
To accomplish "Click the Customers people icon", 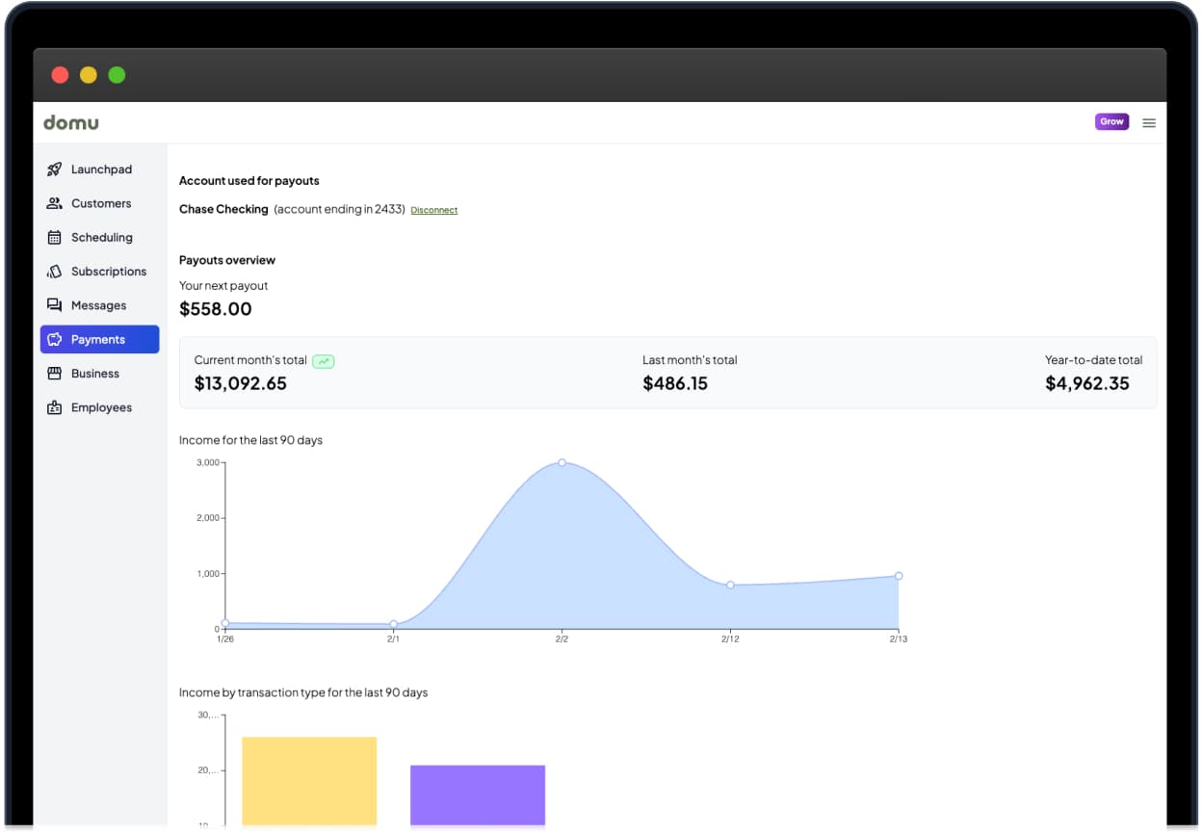I will pyautogui.click(x=55, y=203).
